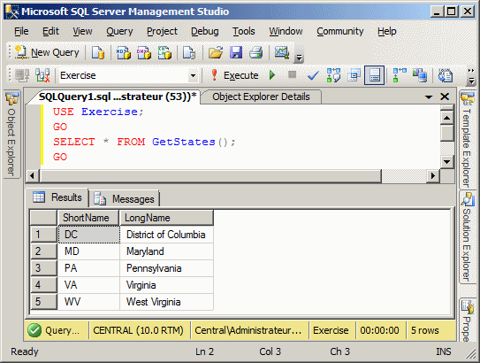Screen dimensions: 480x363
Task: Click the Print icon
Action: click(x=255, y=52)
